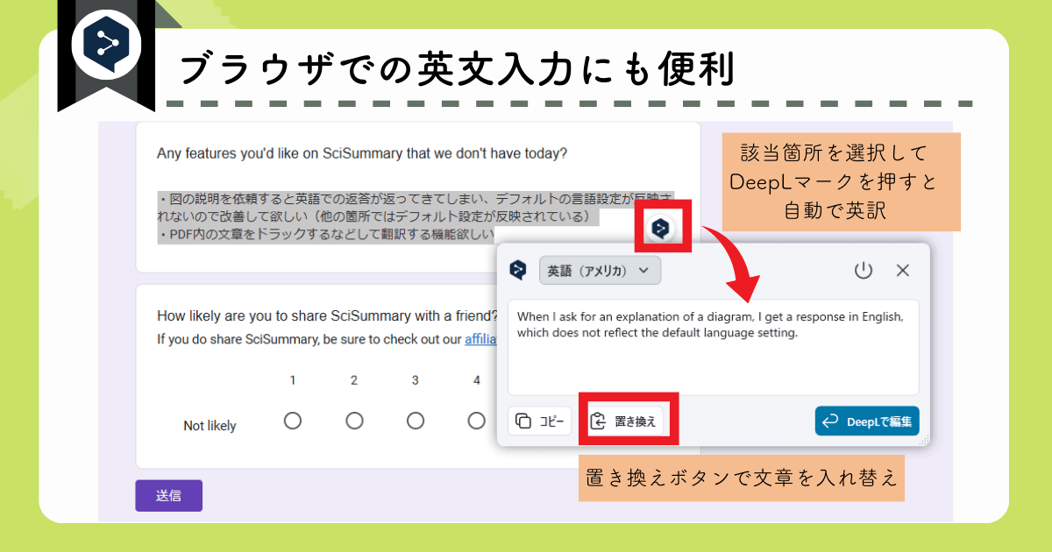Click the 'Not likely' row label

(x=210, y=426)
